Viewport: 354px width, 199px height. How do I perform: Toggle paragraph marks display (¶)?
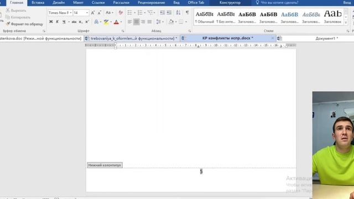pyautogui.click(x=187, y=13)
